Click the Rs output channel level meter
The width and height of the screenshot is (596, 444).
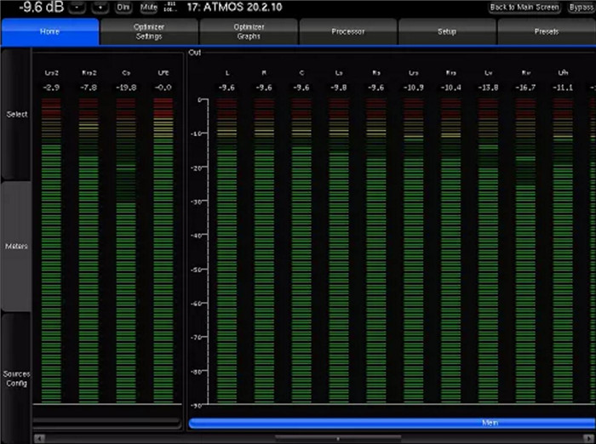376,251
